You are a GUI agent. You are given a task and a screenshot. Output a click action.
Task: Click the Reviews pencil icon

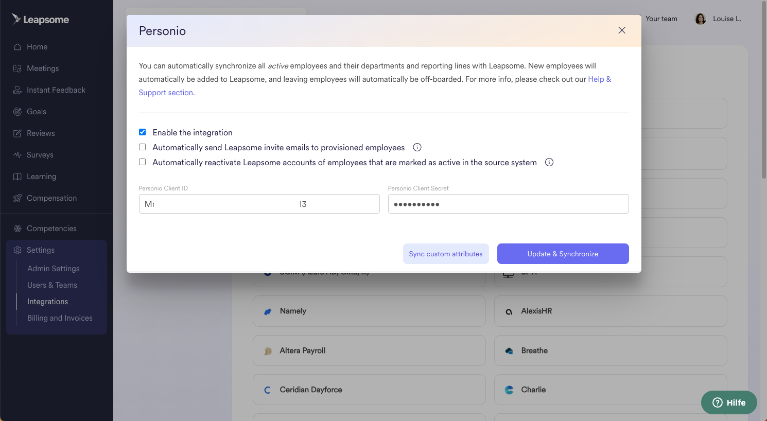[18, 133]
